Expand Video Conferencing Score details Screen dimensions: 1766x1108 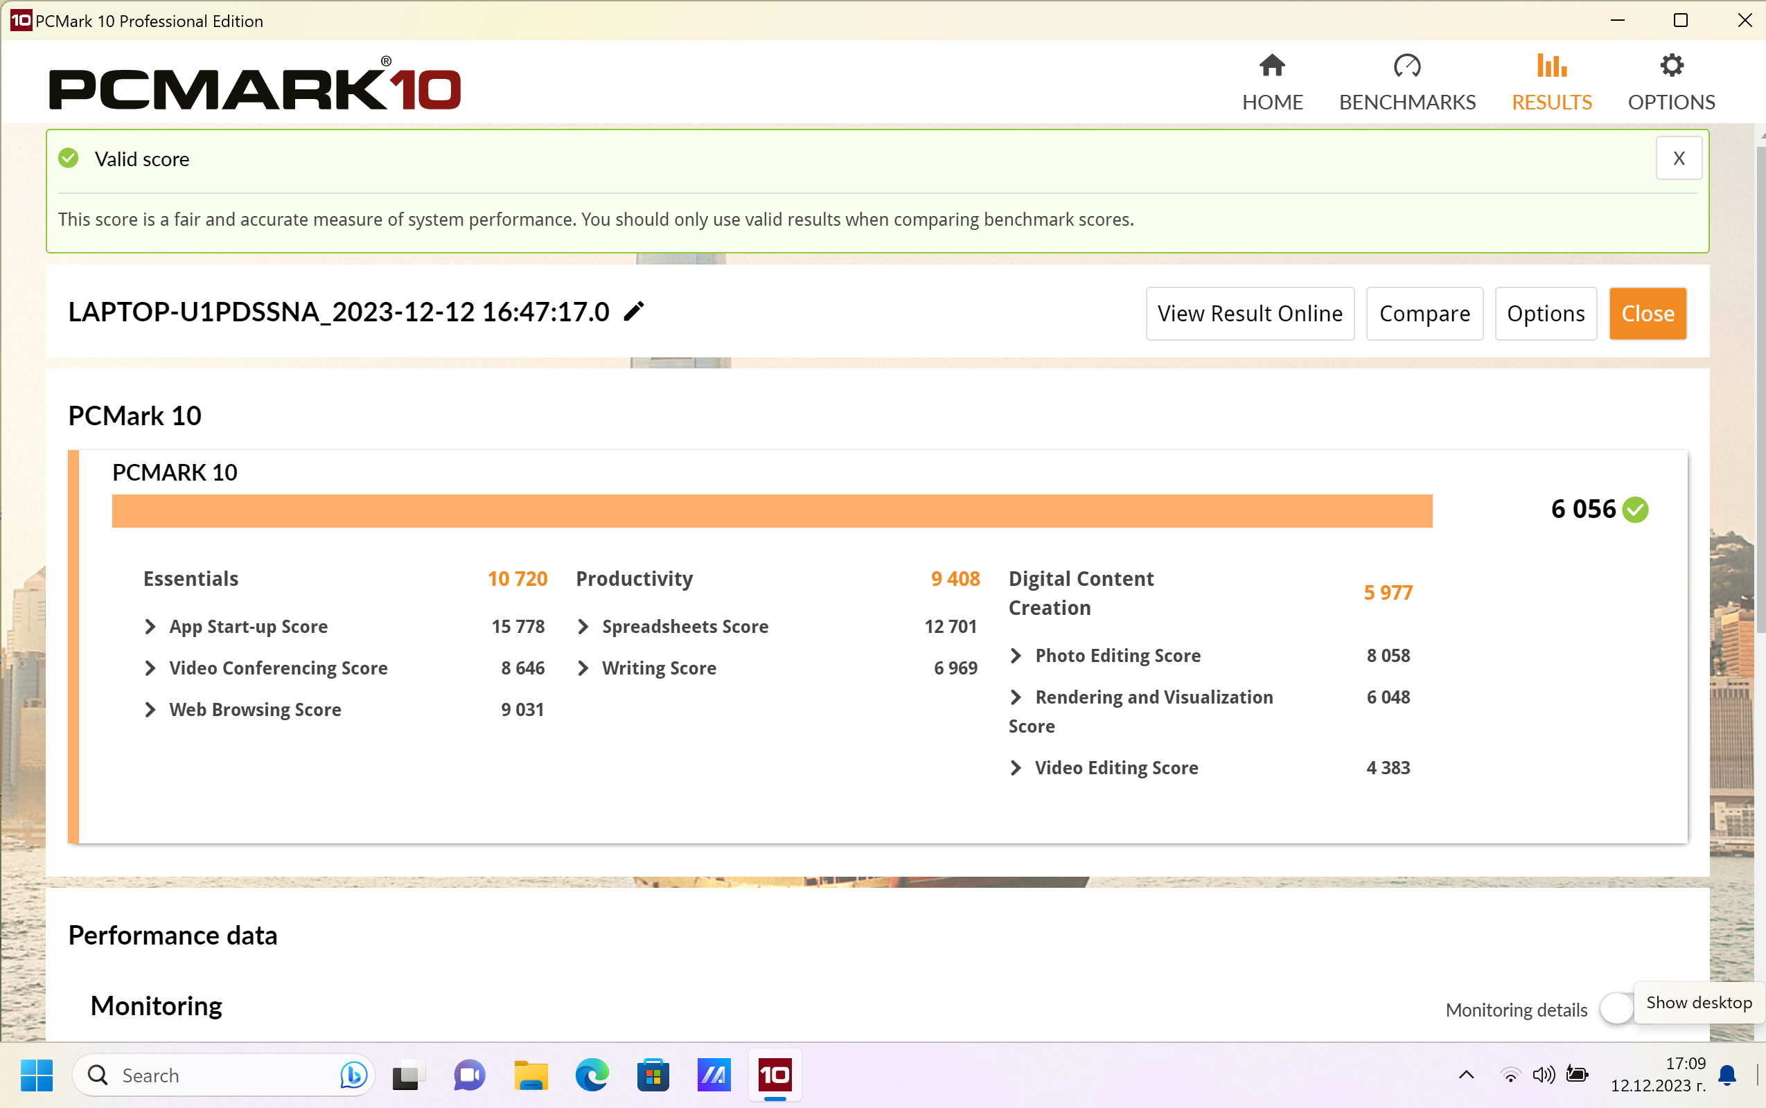pyautogui.click(x=150, y=668)
